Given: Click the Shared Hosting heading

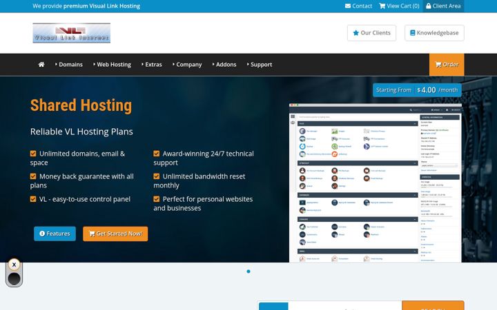Looking at the screenshot, I should coord(81,105).
